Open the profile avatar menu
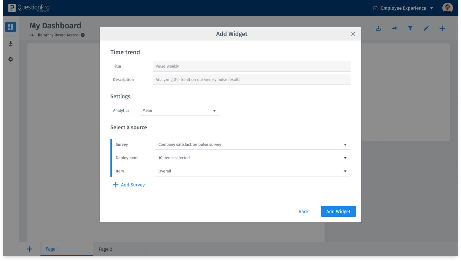The height and width of the screenshot is (261, 461). click(x=447, y=8)
